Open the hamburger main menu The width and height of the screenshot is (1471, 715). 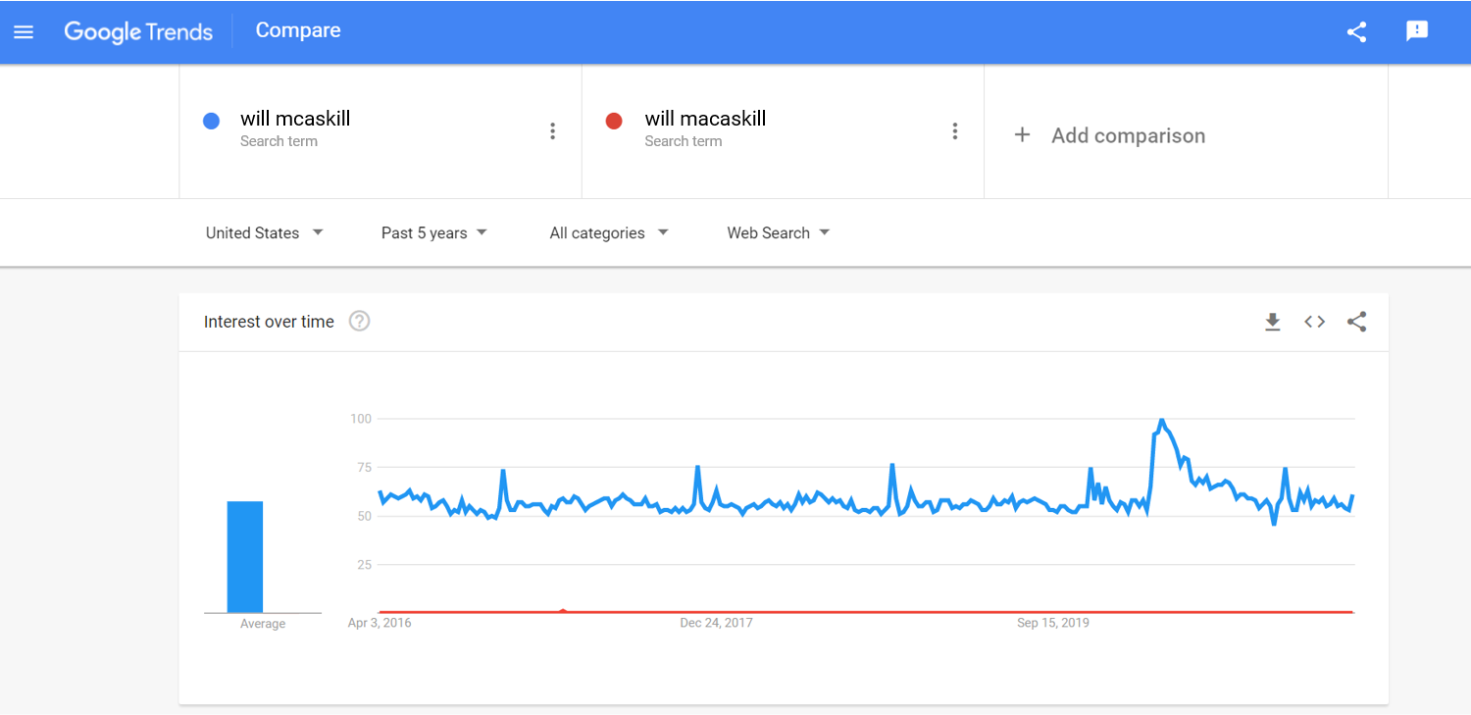click(x=24, y=31)
